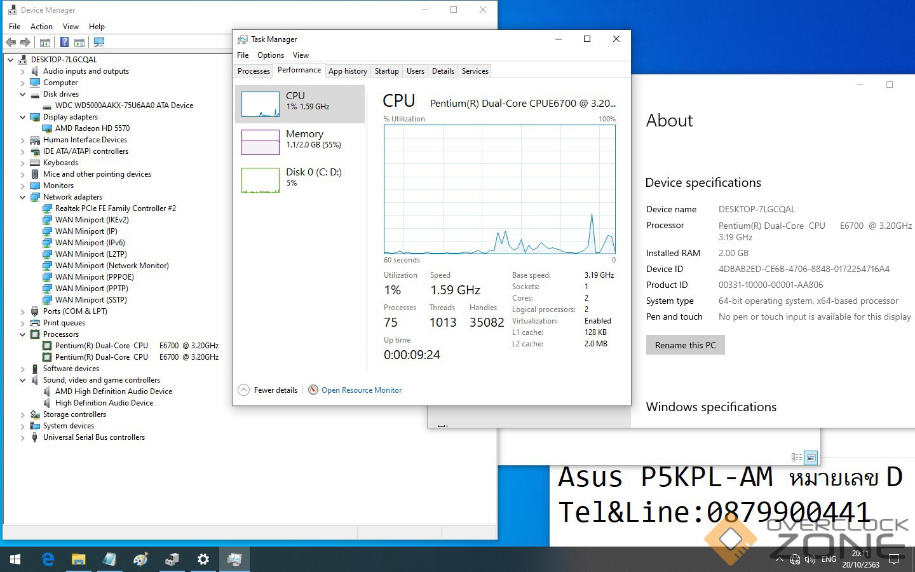Collapse the Network adapters node
This screenshot has width=915, height=572.
coord(23,197)
